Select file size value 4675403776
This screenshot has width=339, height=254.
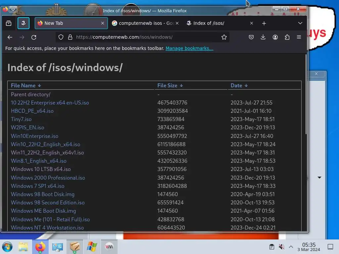pos(172,103)
